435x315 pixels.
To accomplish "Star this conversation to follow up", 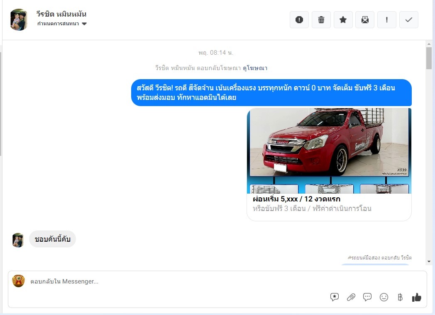I will 343,20.
